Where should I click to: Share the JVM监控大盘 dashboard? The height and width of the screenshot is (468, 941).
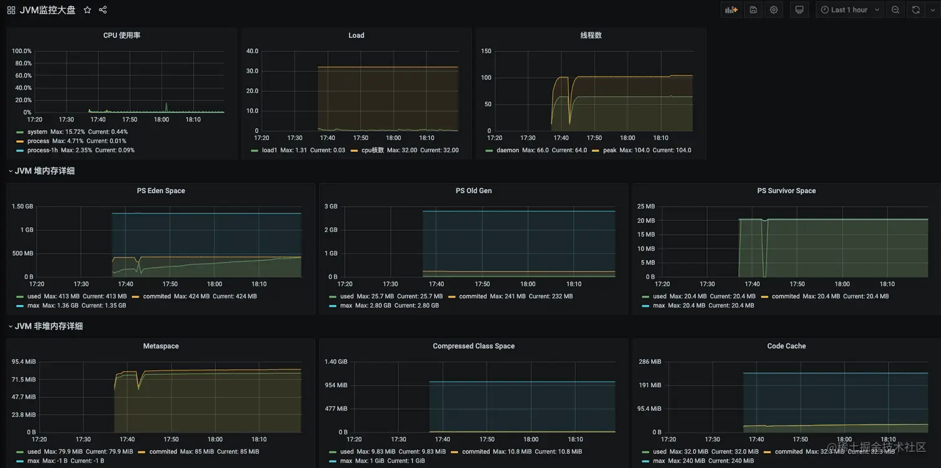(x=102, y=10)
